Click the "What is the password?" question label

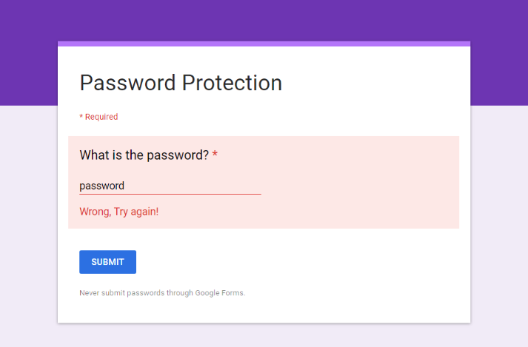click(144, 155)
